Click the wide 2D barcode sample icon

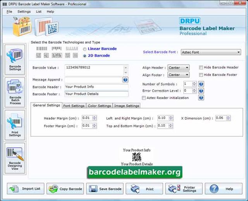(x=57, y=55)
